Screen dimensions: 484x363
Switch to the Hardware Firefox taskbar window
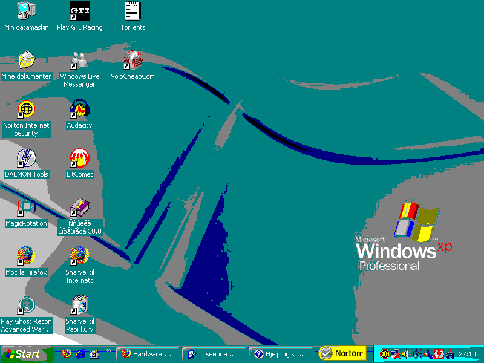click(148, 354)
